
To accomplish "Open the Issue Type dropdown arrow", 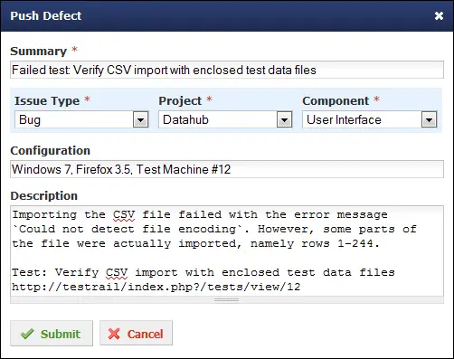I will pyautogui.click(x=140, y=120).
